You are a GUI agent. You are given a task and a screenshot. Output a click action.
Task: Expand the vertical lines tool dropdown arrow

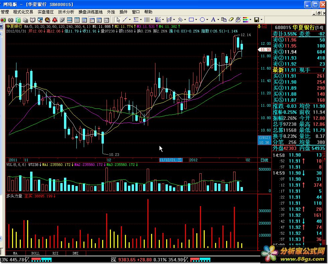point(152,20)
